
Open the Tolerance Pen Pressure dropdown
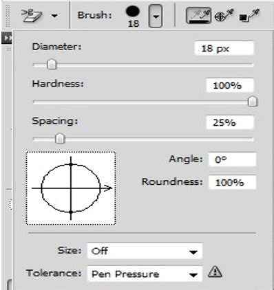[x=145, y=274]
